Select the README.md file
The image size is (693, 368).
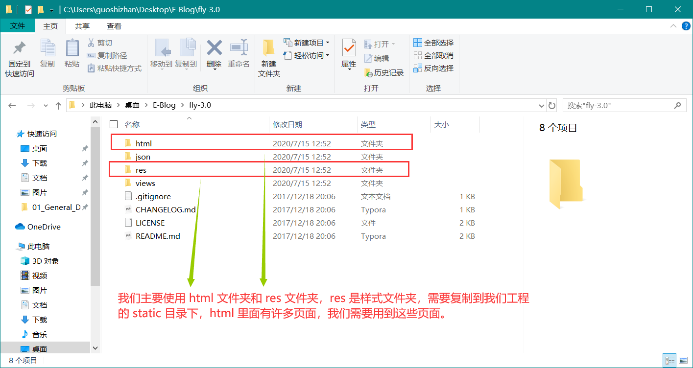tap(157, 236)
